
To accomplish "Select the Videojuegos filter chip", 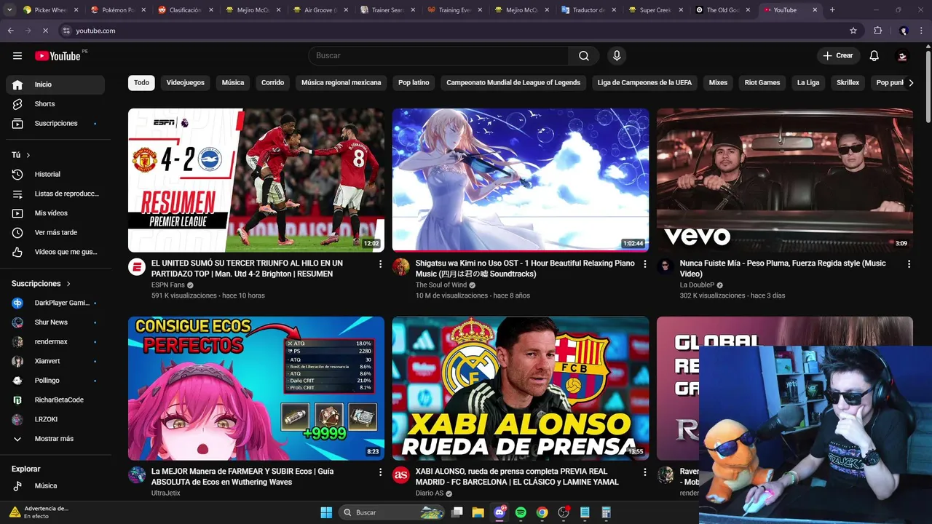I will (186, 82).
